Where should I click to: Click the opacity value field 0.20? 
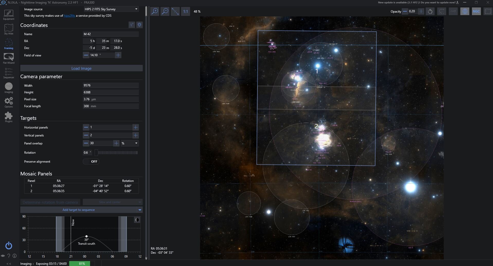(413, 11)
